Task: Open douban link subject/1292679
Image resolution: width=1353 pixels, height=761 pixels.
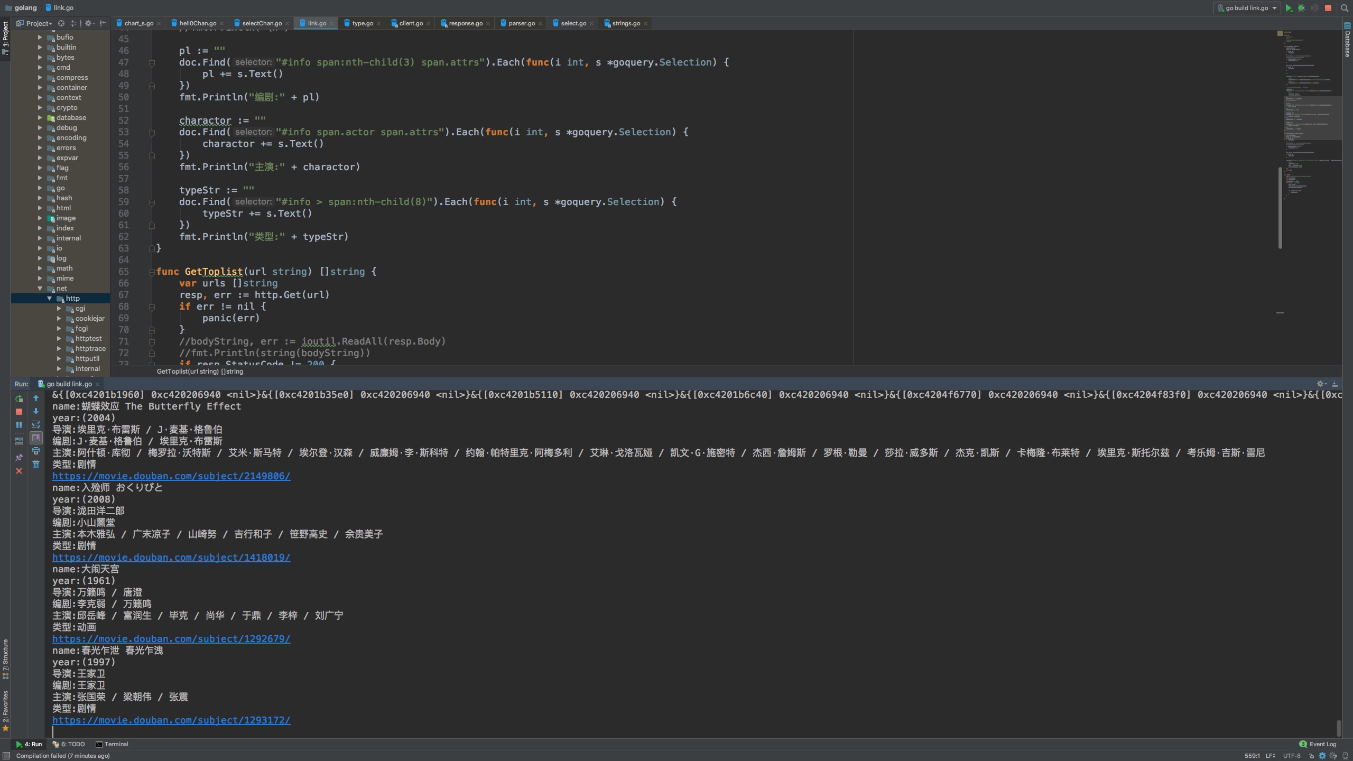Action: pos(171,639)
